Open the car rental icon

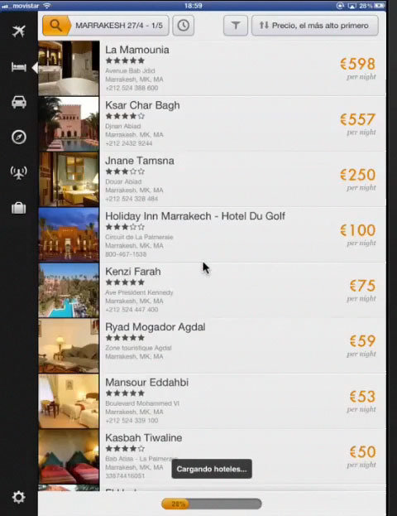point(19,102)
